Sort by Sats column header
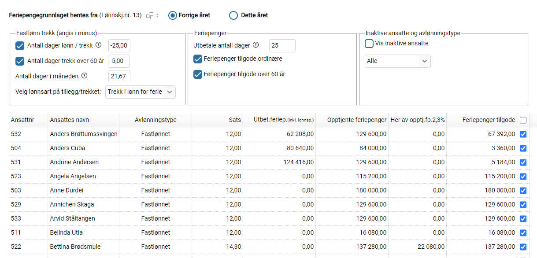 (x=217, y=120)
